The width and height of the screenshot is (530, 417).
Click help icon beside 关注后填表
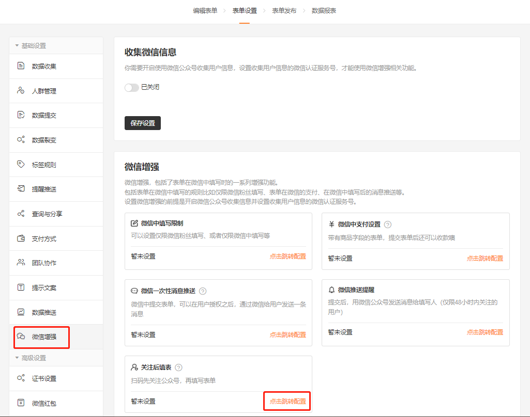click(x=179, y=367)
